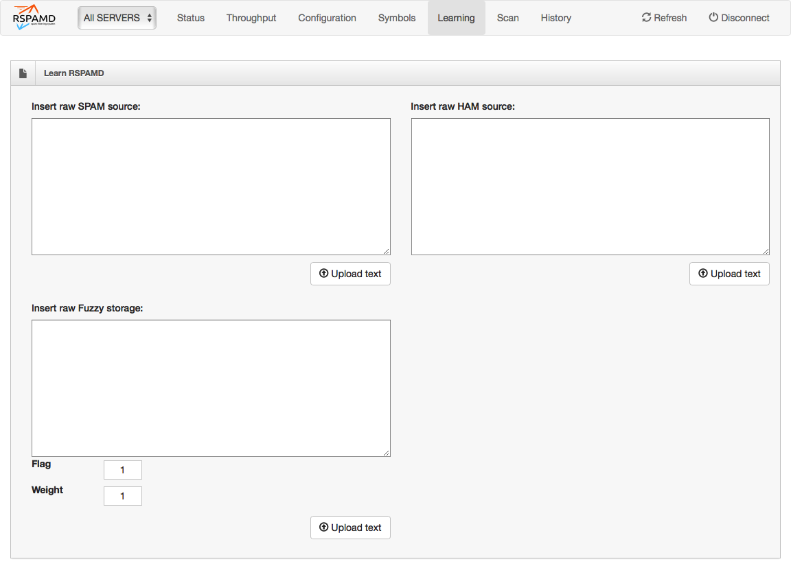791x566 pixels.
Task: Click the HAM text area resize handle
Action: pos(766,251)
